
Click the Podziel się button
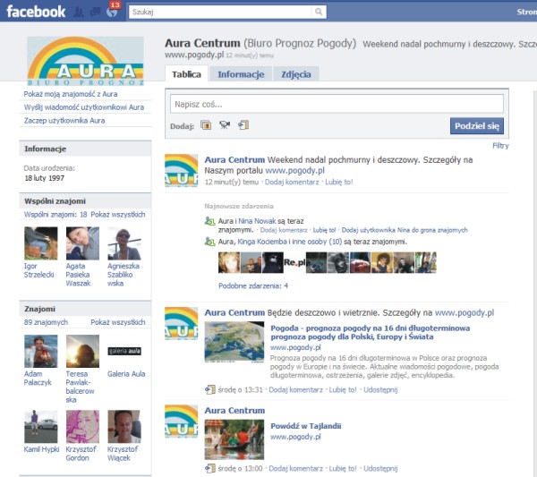point(477,126)
